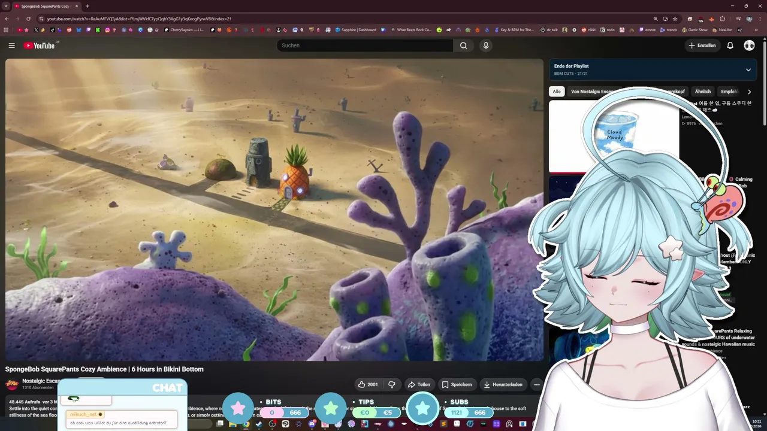The image size is (767, 431).
Task: Open the CherrySayoko bookmark
Action: click(x=185, y=30)
